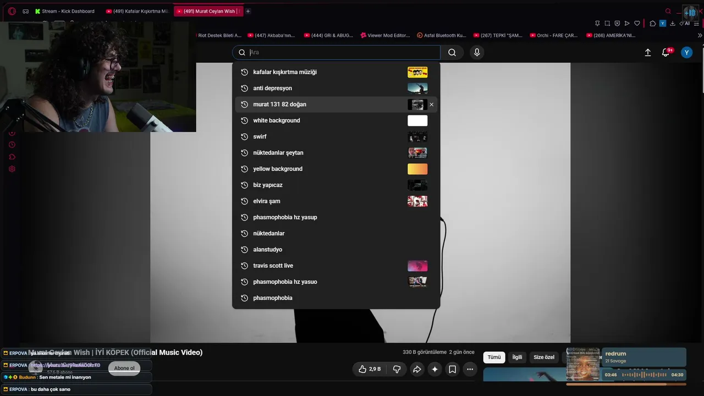Select the Murat Ceylan Wish tab
Viewport: 704px width, 396px height.
click(x=208, y=11)
